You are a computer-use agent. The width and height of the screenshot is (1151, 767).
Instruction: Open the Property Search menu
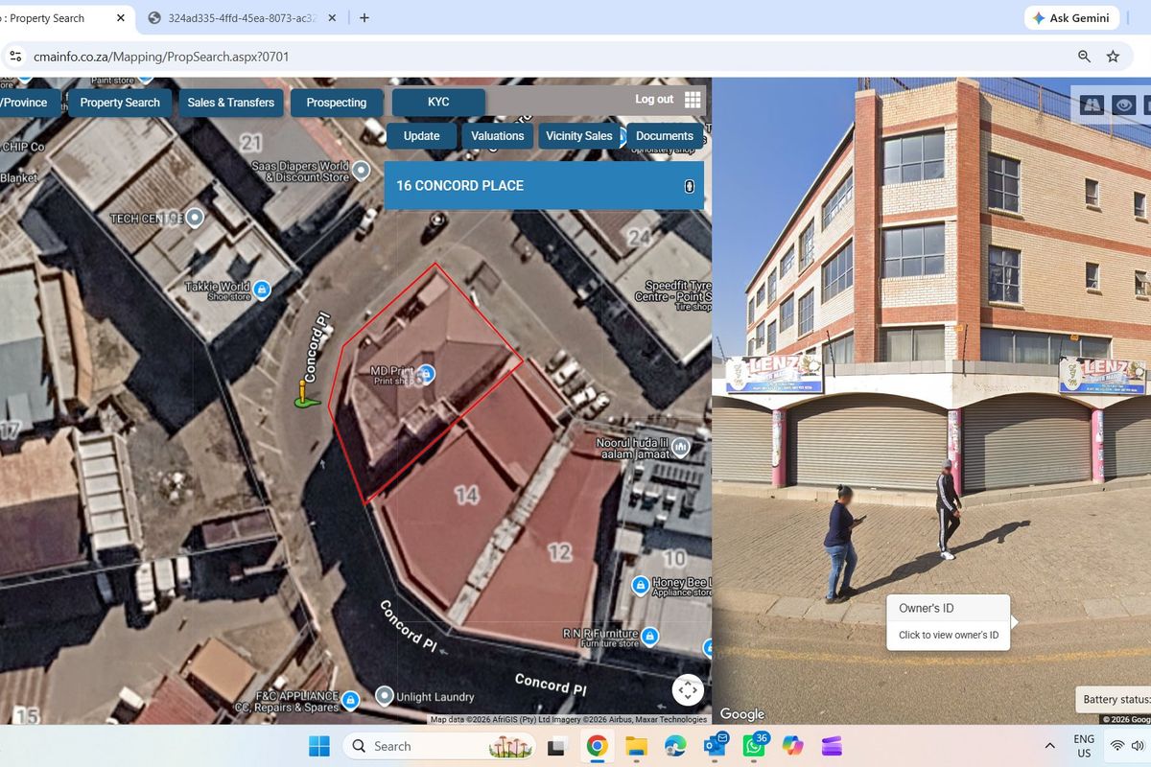point(120,103)
